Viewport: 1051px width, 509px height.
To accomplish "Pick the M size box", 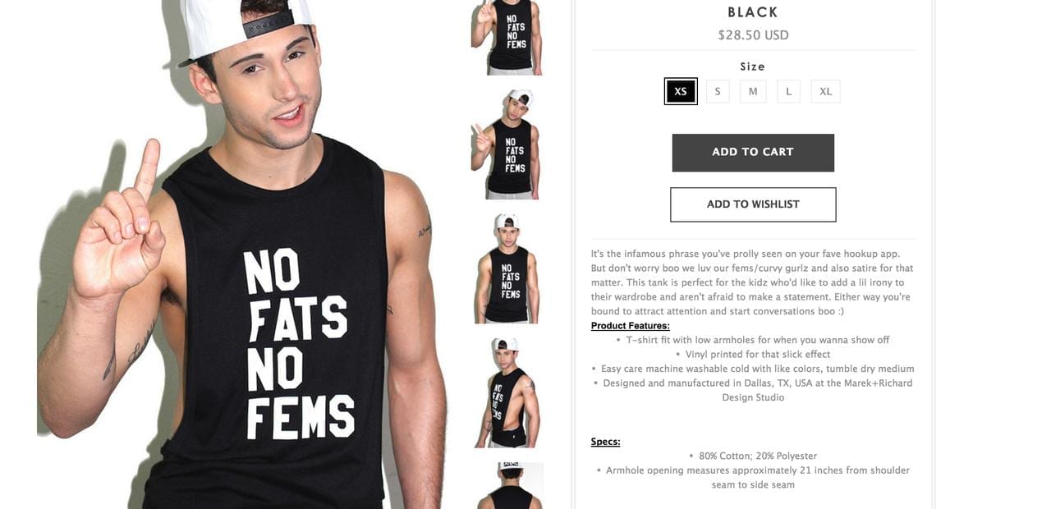I will [753, 91].
